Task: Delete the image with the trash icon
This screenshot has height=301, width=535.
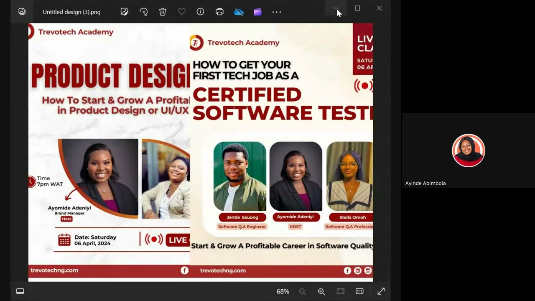Action: (x=163, y=12)
